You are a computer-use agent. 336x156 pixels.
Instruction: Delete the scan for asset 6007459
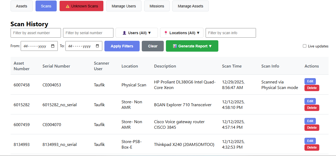(x=312, y=128)
